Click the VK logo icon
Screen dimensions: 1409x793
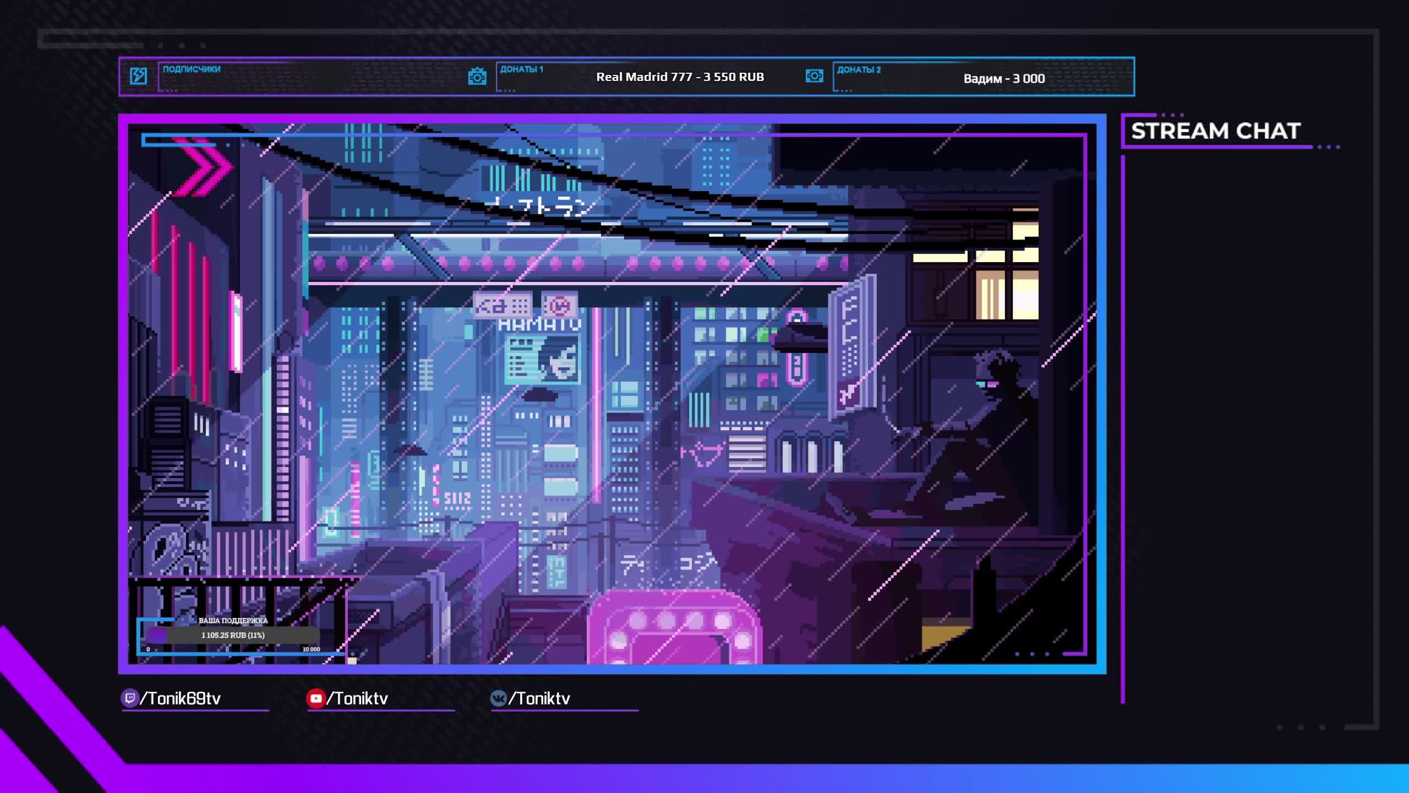498,698
